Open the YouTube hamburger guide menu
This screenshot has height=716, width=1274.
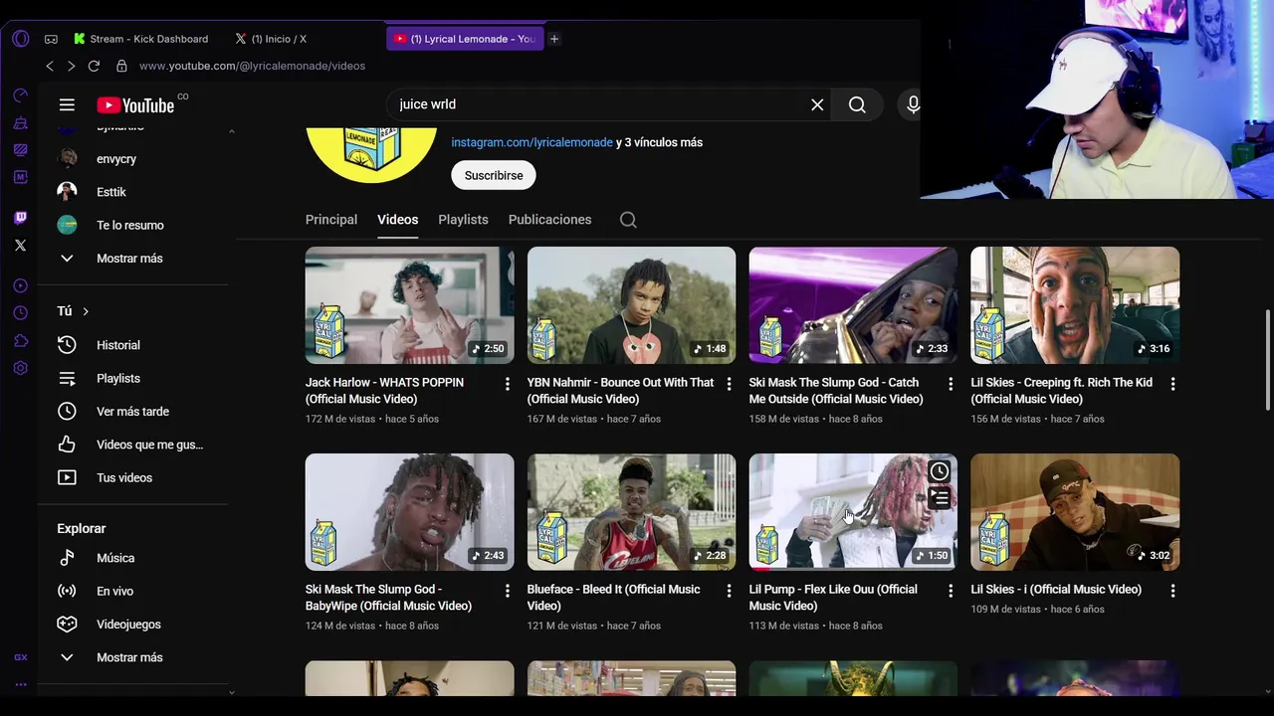(x=67, y=104)
